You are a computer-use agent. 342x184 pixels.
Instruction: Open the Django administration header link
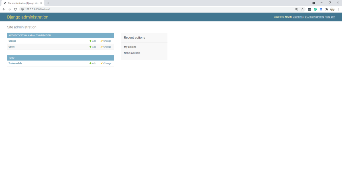28,17
